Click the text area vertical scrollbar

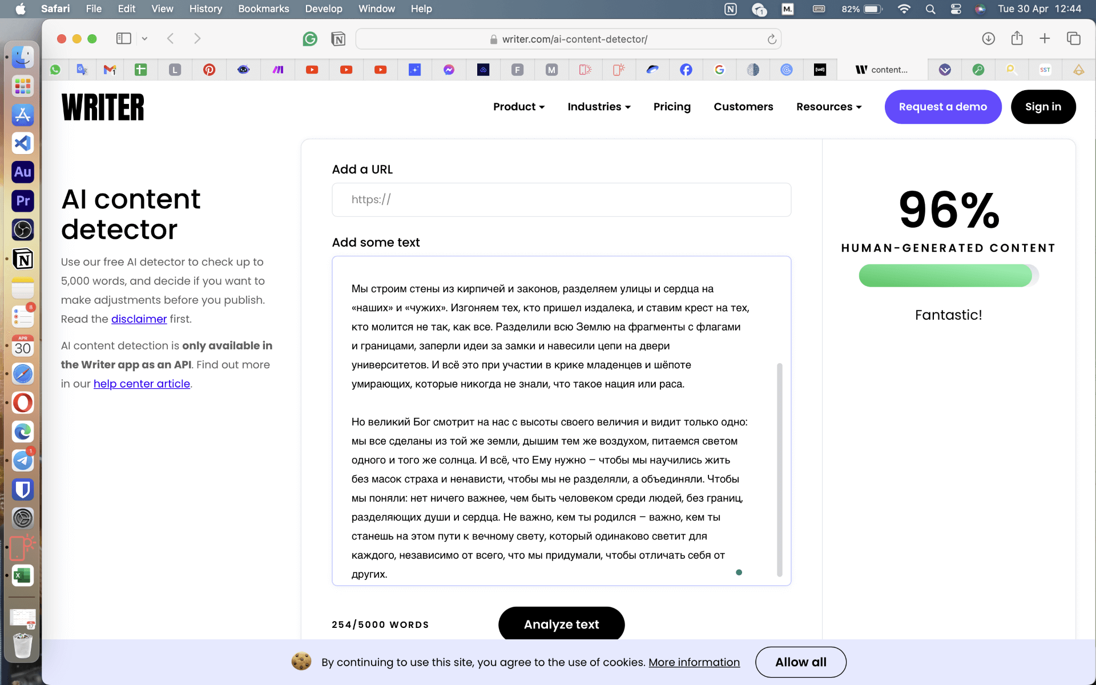tap(779, 469)
